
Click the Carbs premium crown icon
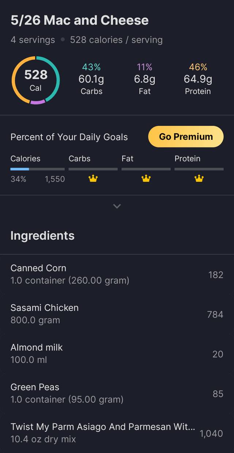pos(93,179)
